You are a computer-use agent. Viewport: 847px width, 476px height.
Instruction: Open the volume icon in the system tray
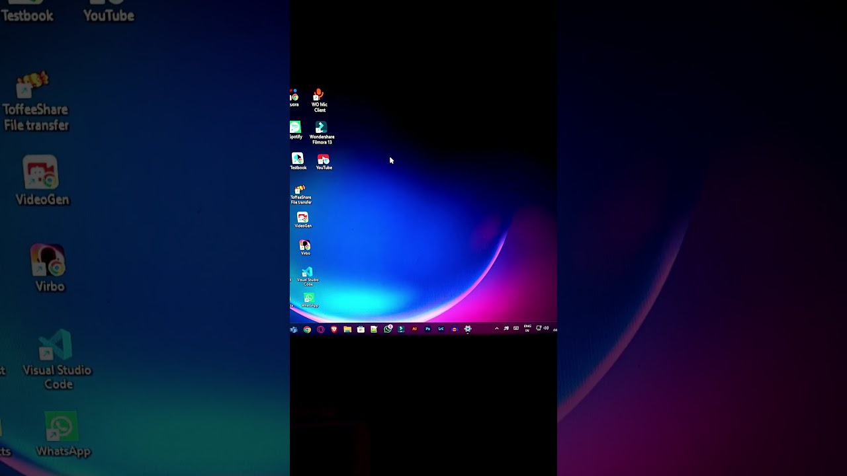[546, 329]
